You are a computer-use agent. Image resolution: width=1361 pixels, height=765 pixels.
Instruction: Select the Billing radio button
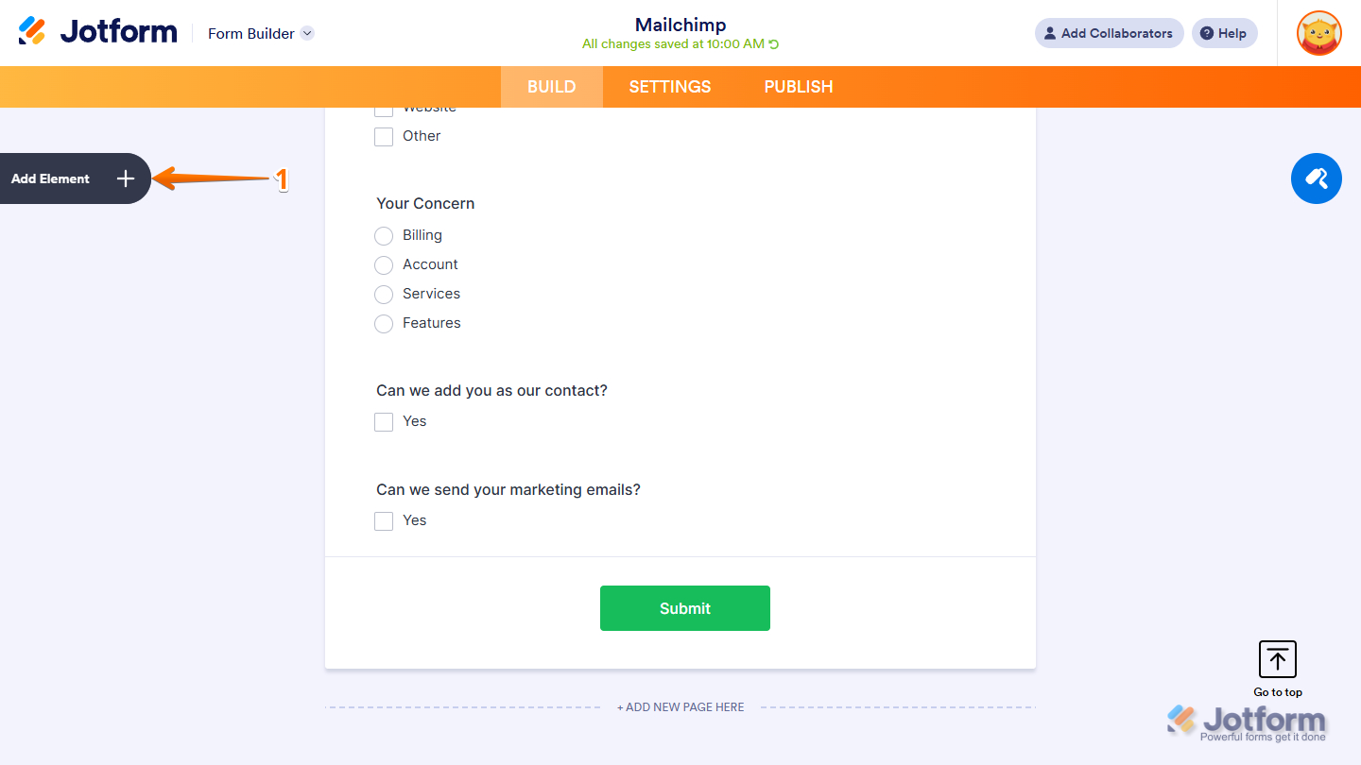point(384,235)
